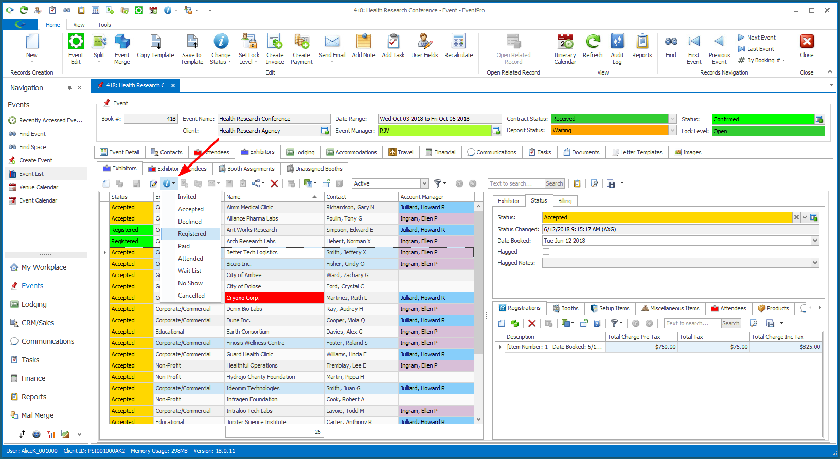Open the View ribbon tab
The image size is (840, 459).
79,25
